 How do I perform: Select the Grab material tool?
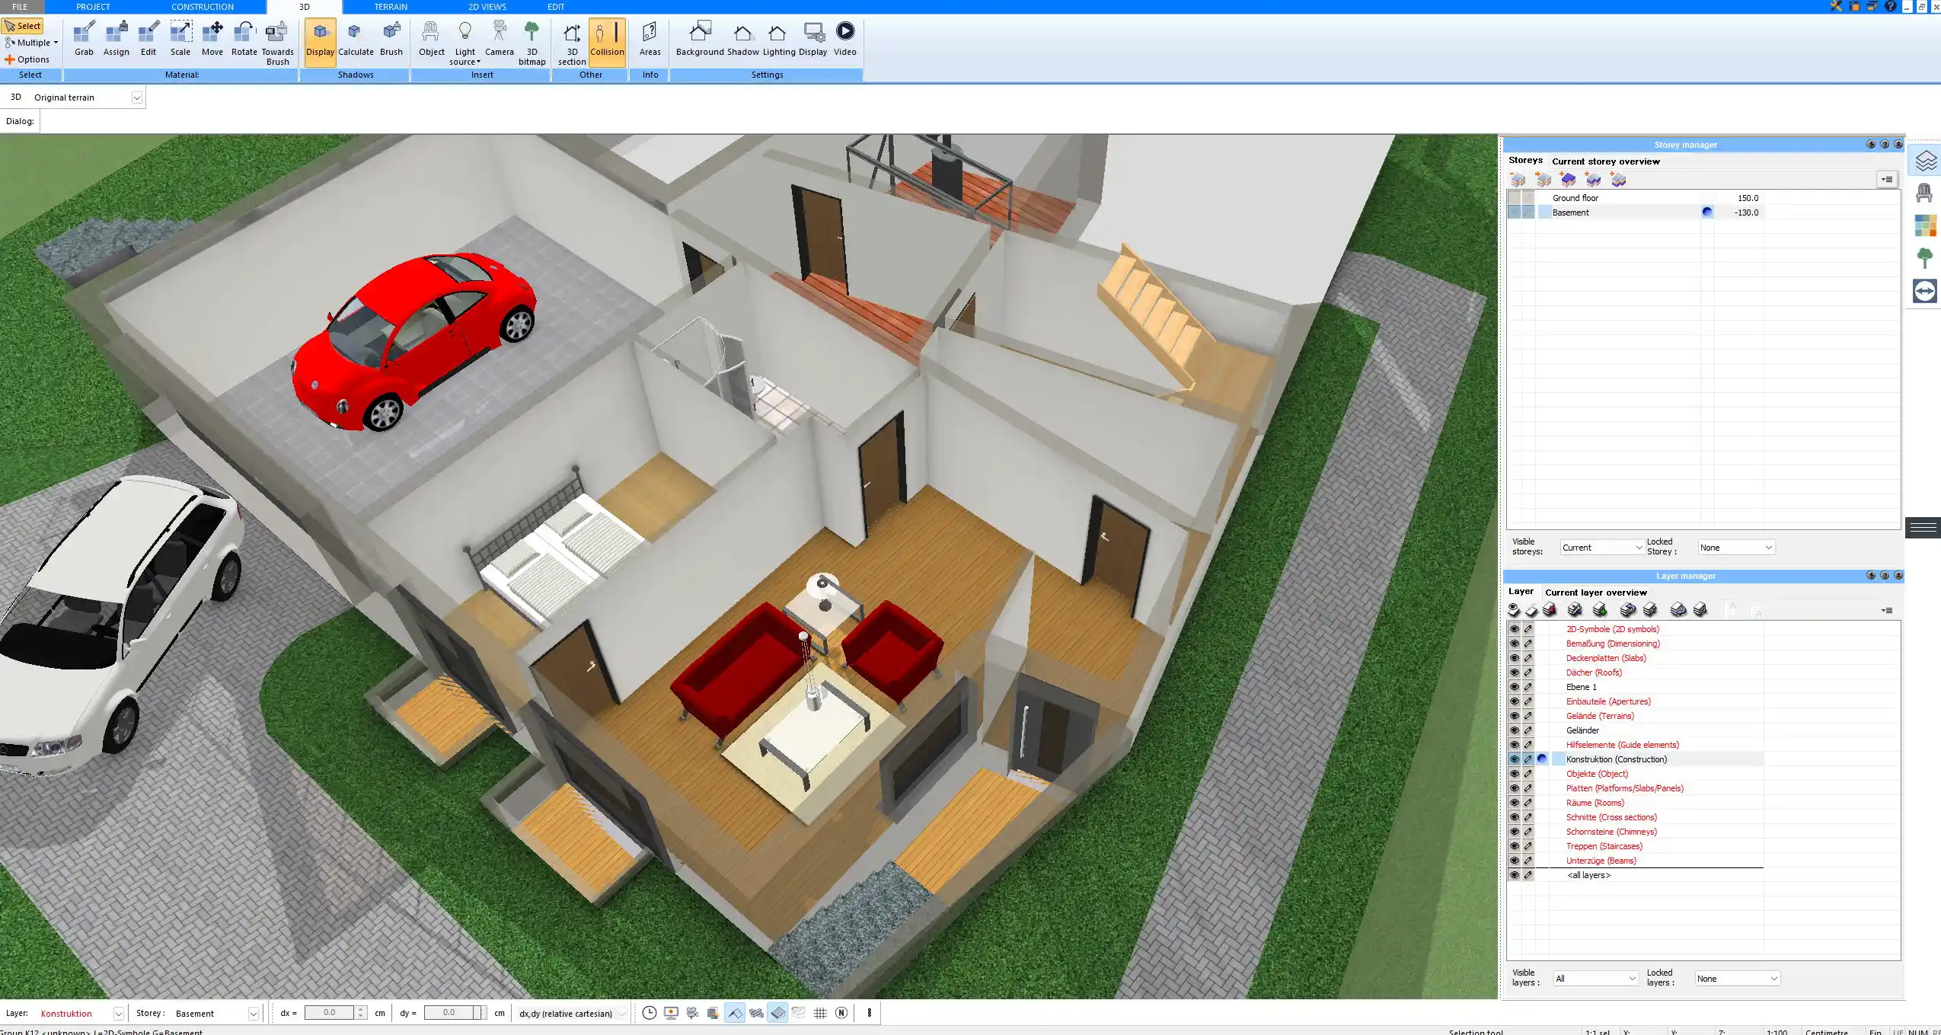tap(84, 39)
